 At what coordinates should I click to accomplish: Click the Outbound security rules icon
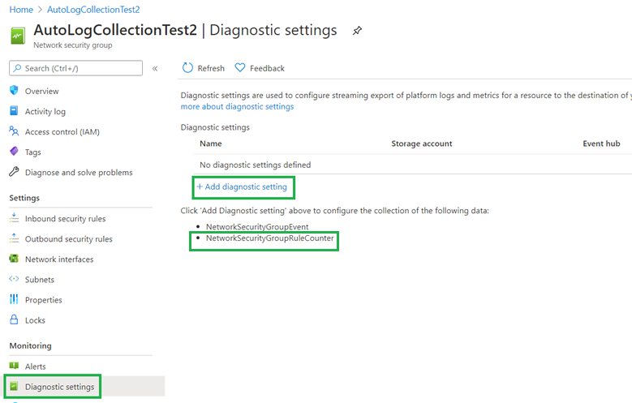coord(14,238)
